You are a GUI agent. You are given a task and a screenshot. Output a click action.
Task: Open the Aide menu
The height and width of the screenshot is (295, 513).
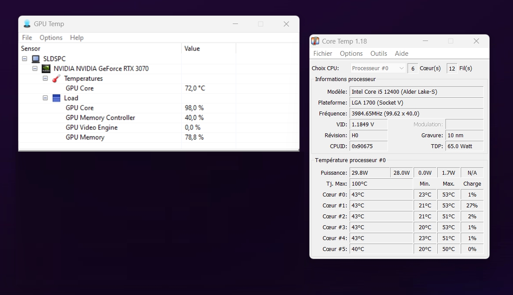401,54
